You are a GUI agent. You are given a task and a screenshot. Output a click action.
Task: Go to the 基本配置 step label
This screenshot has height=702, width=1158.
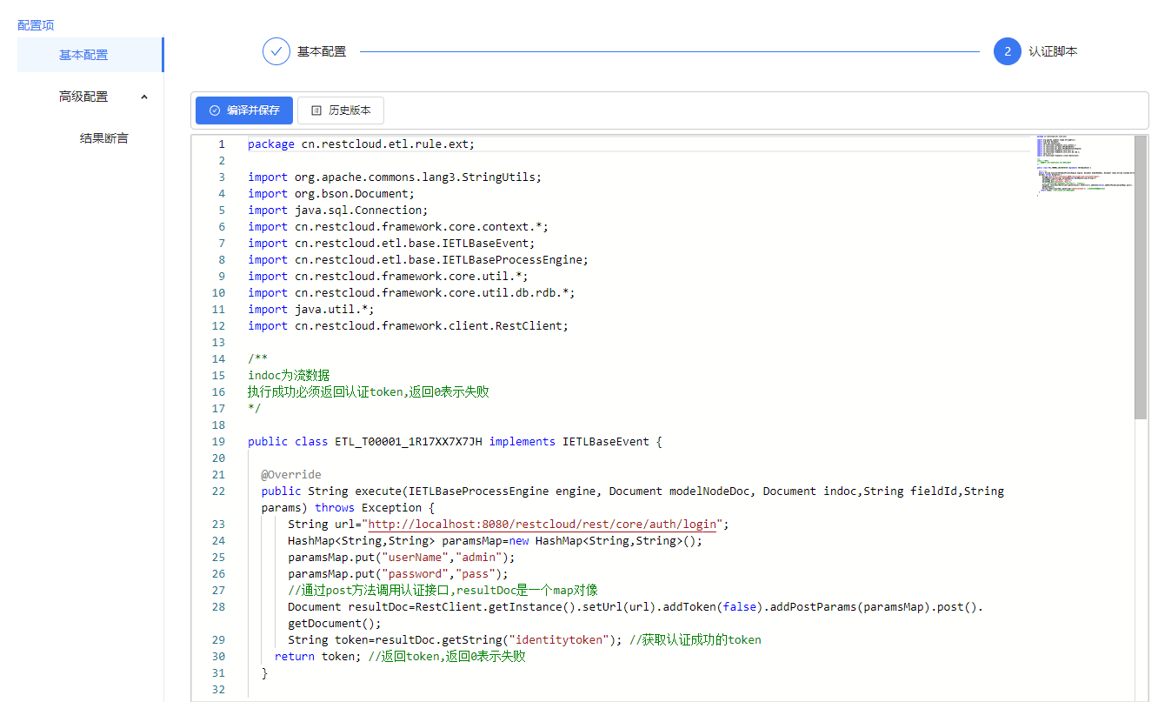tap(322, 51)
